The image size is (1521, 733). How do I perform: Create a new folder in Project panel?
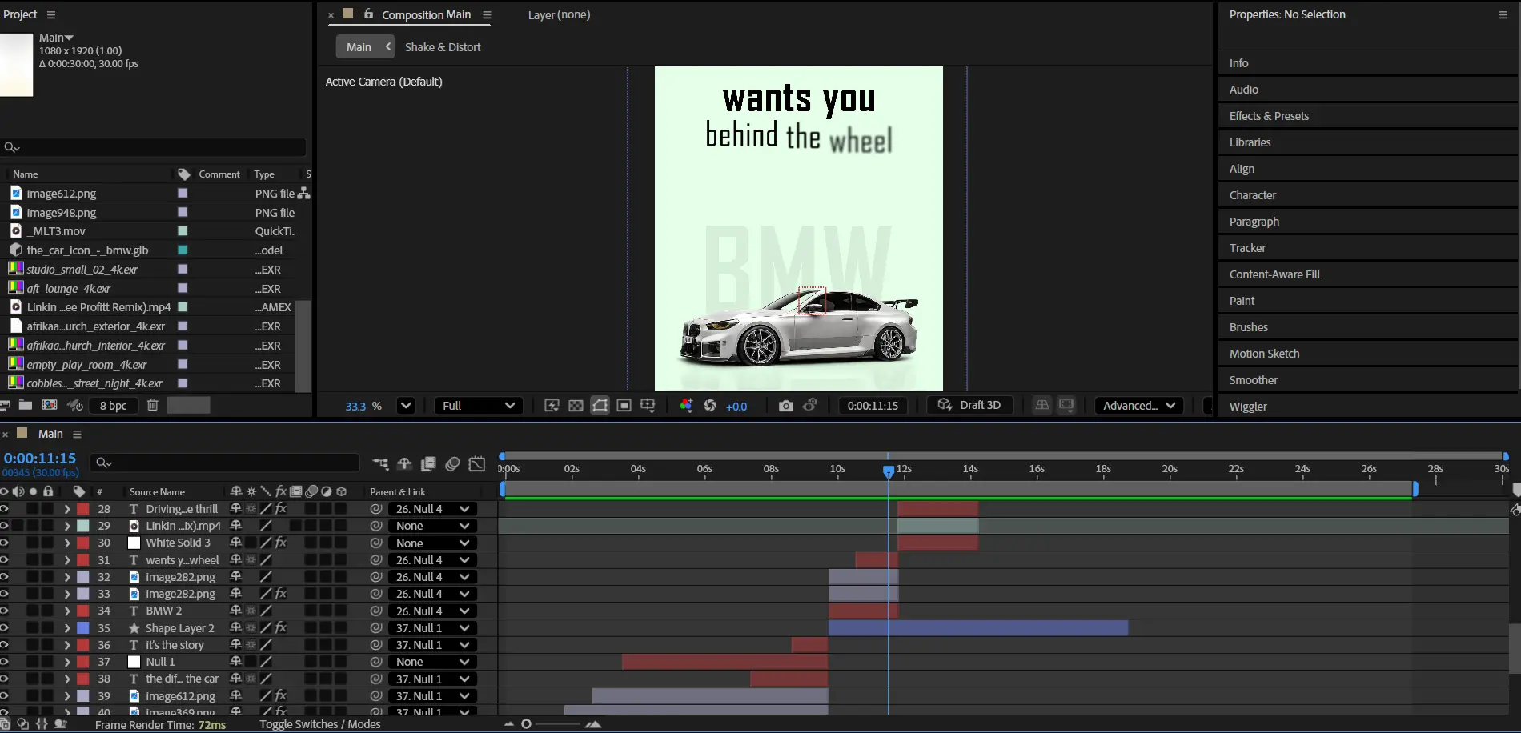click(26, 406)
